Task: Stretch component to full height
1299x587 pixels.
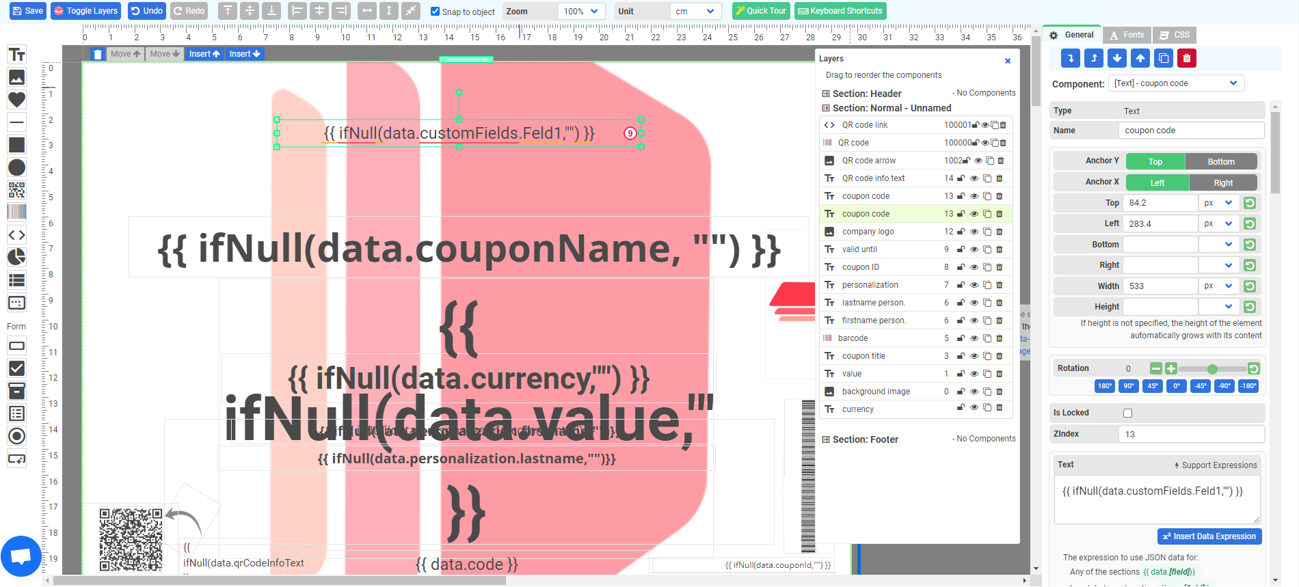Action: click(389, 11)
